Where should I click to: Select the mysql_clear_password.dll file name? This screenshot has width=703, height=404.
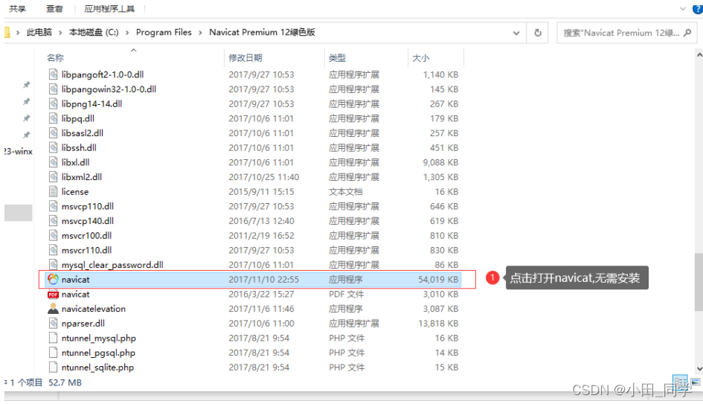pos(112,265)
